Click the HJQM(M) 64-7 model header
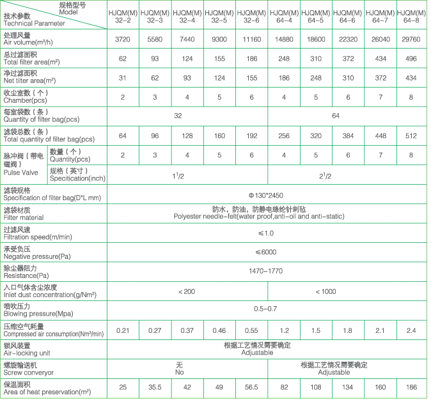 380,17
